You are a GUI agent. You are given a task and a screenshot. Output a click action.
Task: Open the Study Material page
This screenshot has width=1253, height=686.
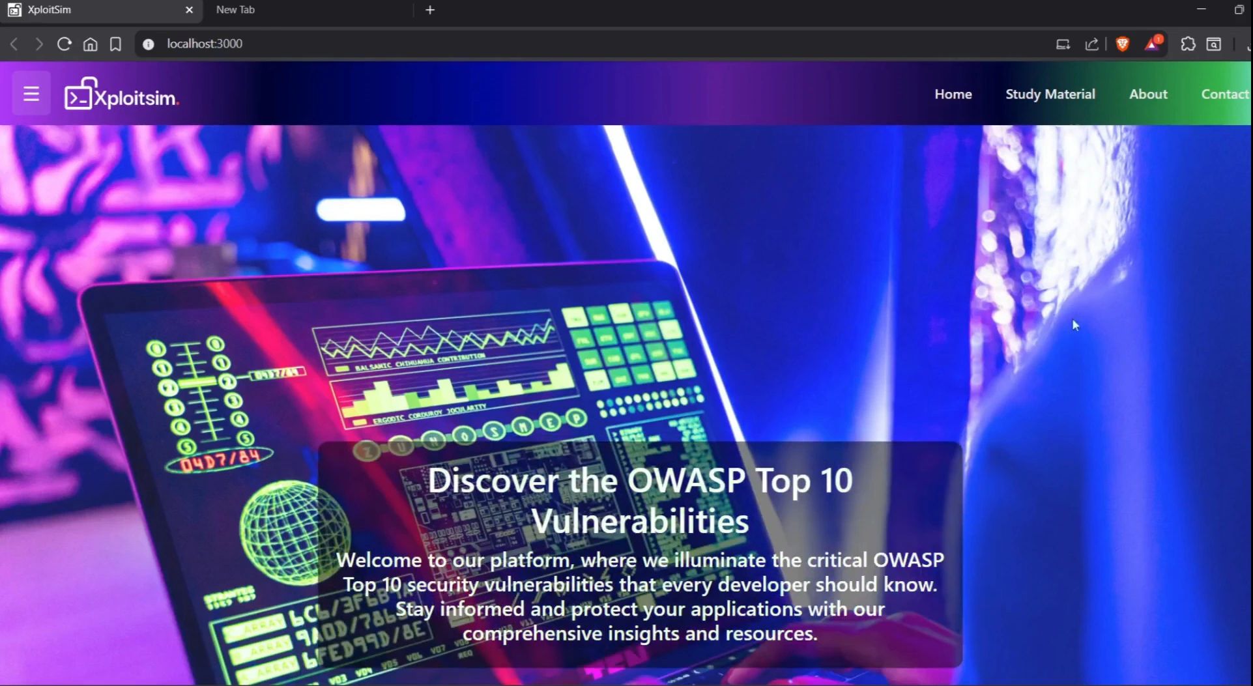pos(1050,94)
